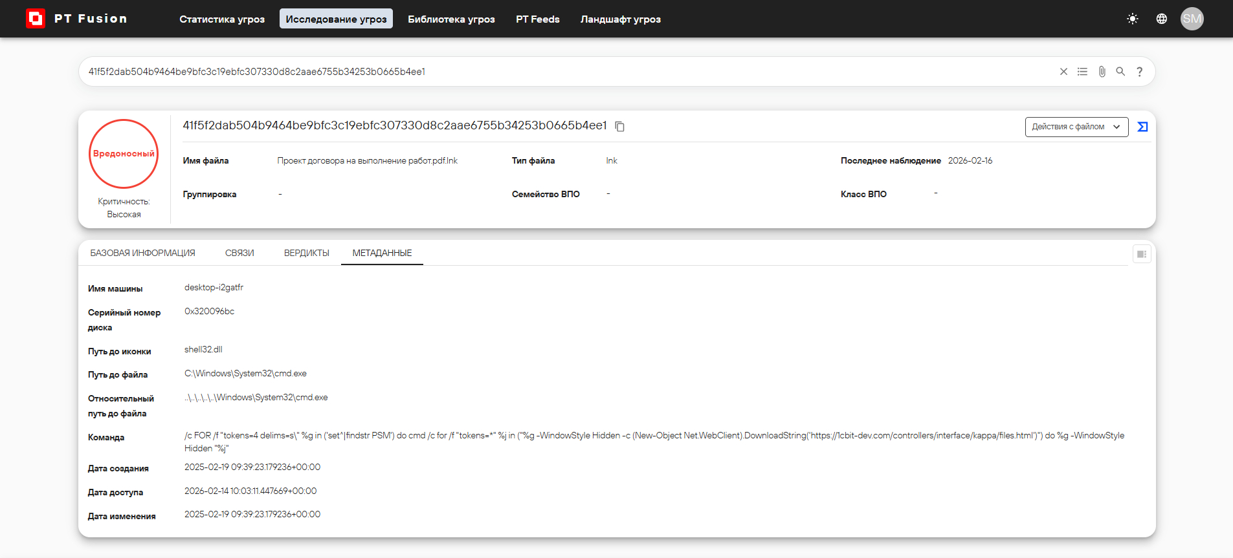Click disk serial number '0x320096bc'
Screen dimensions: 1233x558
tap(209, 311)
